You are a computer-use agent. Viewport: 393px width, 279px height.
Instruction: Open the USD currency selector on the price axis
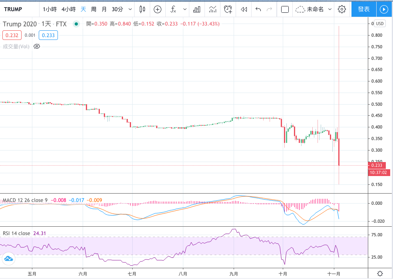click(380, 24)
